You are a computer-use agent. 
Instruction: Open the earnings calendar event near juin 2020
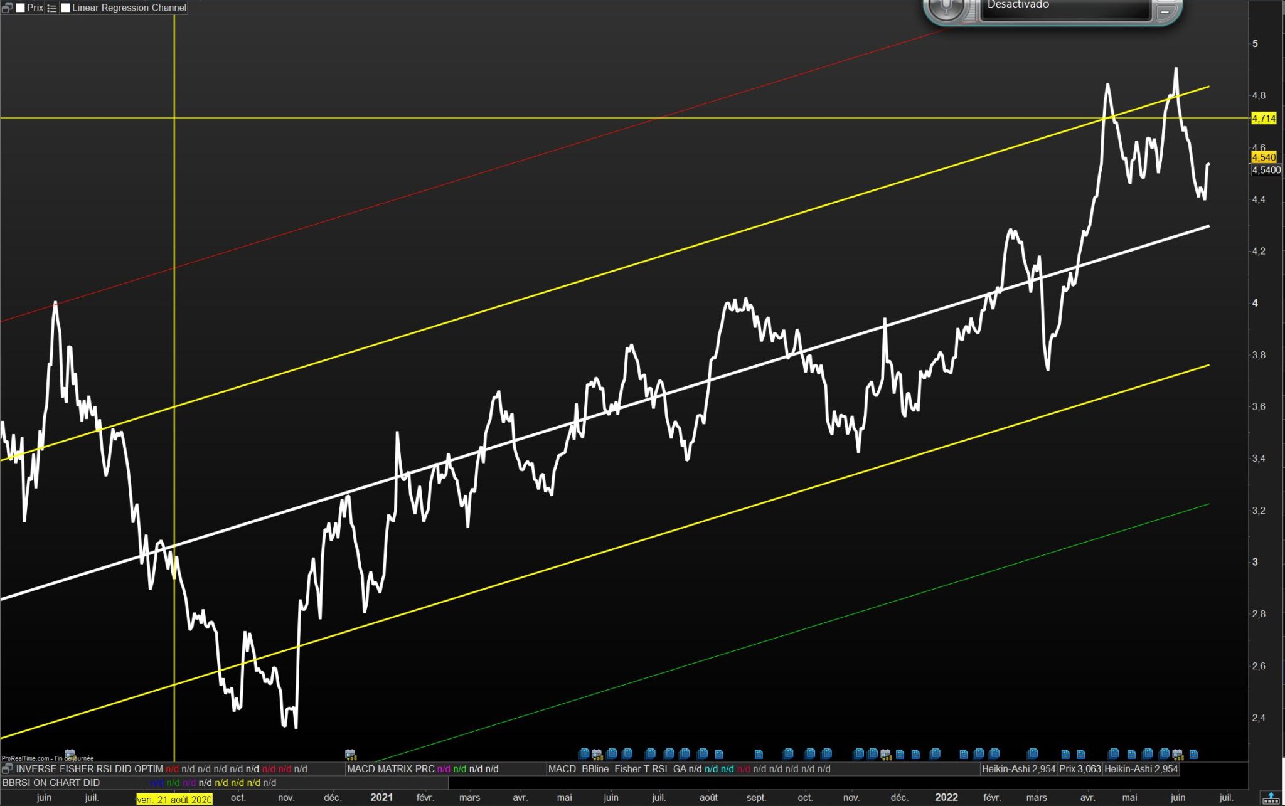[70, 754]
